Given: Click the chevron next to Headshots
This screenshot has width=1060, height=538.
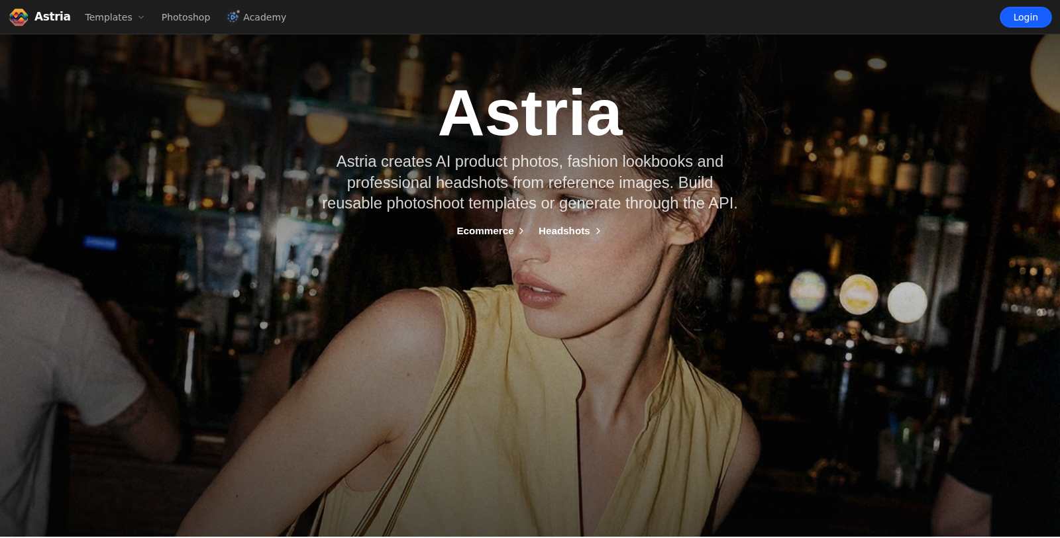Looking at the screenshot, I should (x=598, y=231).
